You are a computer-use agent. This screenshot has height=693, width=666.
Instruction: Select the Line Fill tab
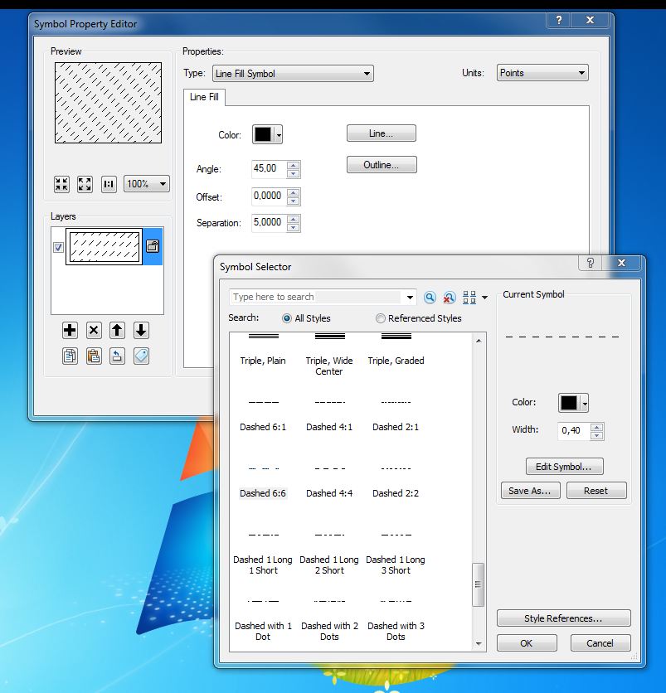tap(204, 98)
